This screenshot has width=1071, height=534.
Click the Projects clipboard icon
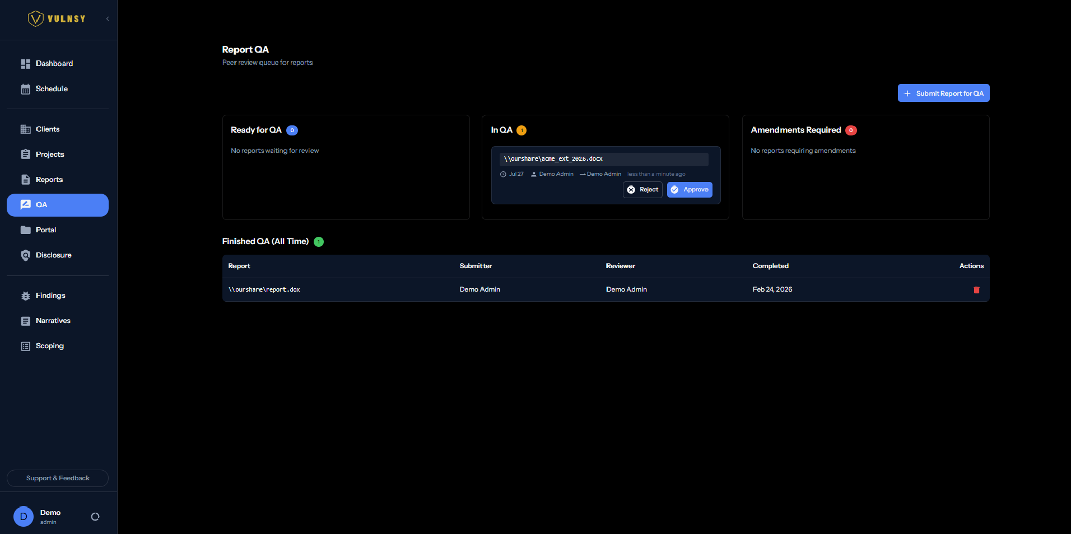click(26, 154)
